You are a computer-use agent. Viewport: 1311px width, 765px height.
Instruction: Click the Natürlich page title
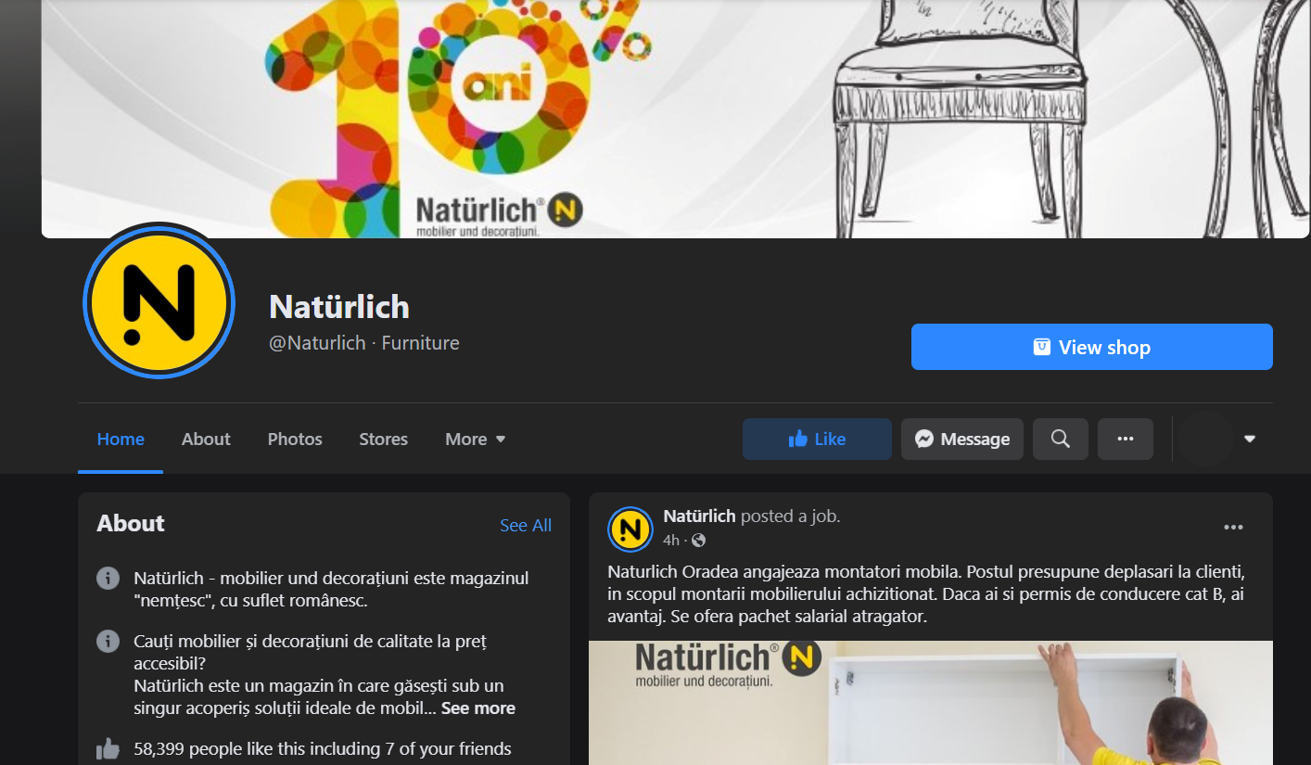point(339,307)
